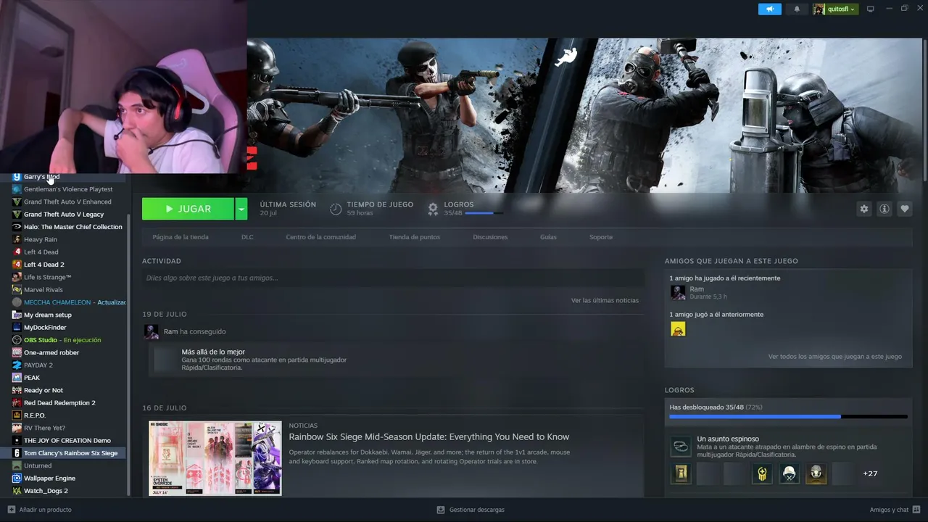Click the PAYDAY 2 library icon
Viewport: 928px width, 522px height.
coord(17,365)
